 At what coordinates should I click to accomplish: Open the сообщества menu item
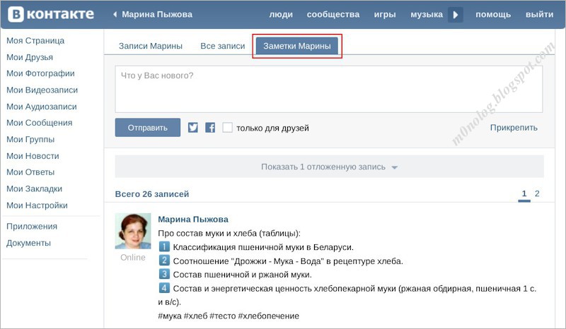point(333,15)
